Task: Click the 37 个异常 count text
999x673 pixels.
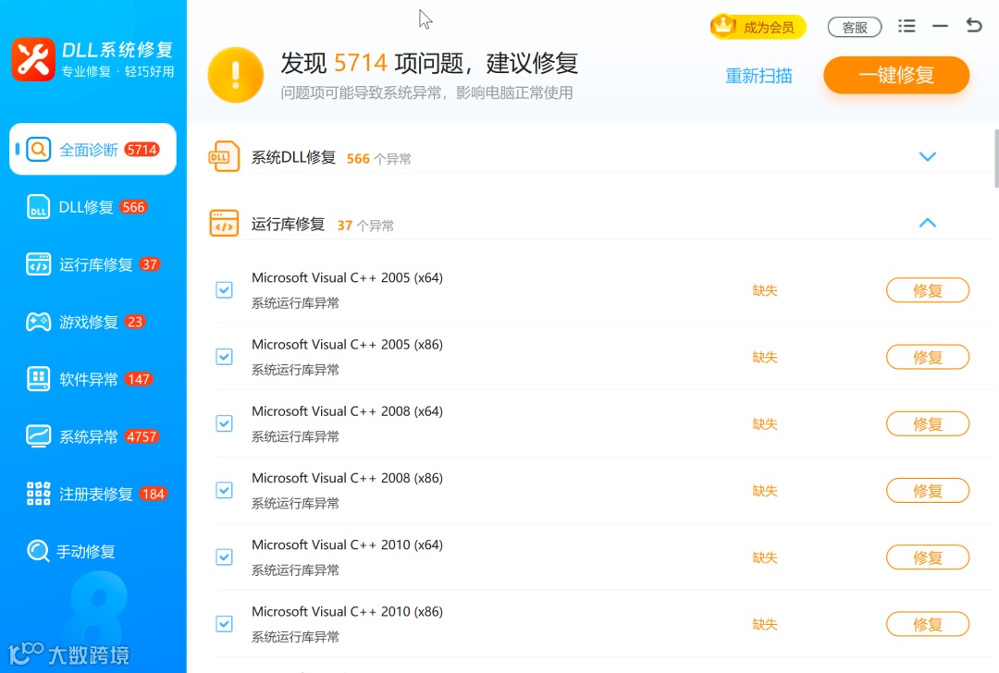Action: tap(365, 226)
